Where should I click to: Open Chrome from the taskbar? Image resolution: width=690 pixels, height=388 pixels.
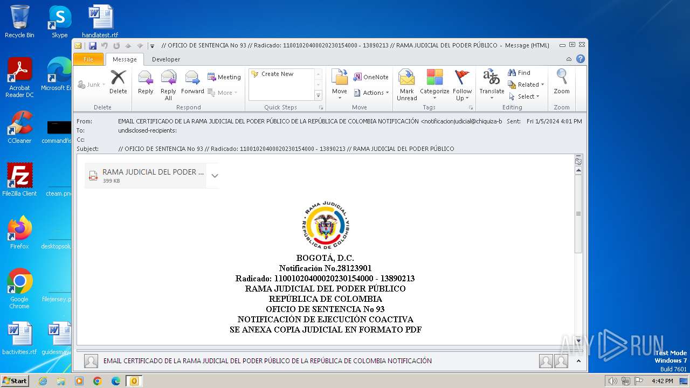pos(97,381)
